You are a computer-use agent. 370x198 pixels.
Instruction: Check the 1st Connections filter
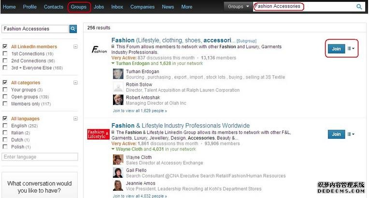5,54
